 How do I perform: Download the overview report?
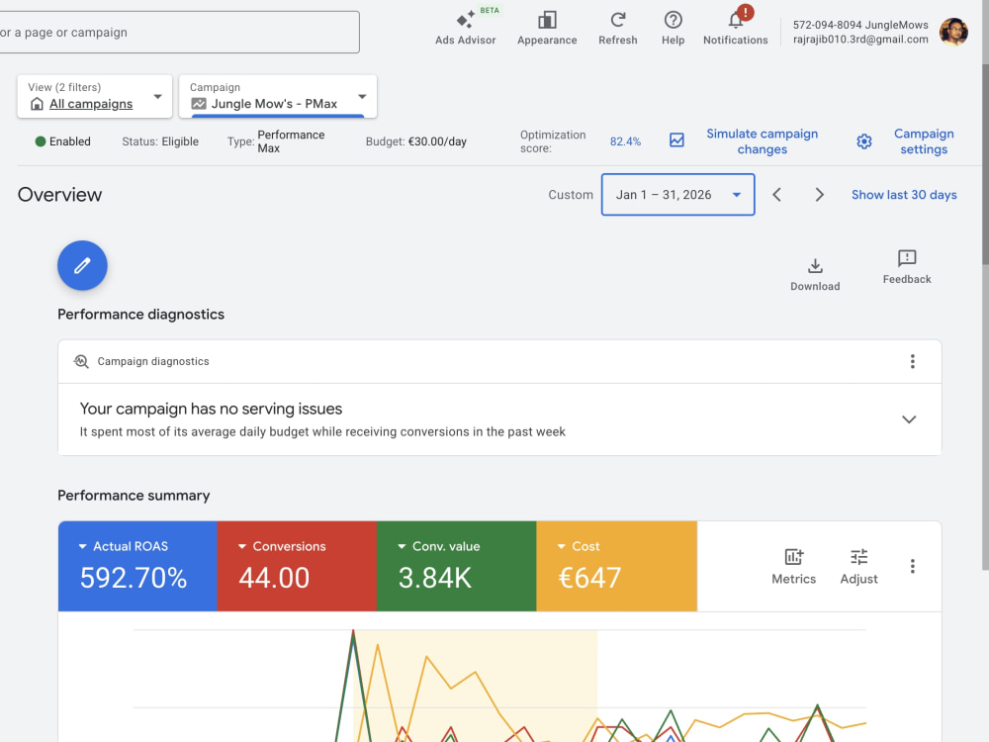(815, 274)
